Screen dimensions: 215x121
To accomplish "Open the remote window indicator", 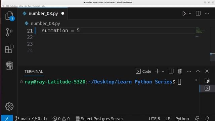I will (7, 118).
